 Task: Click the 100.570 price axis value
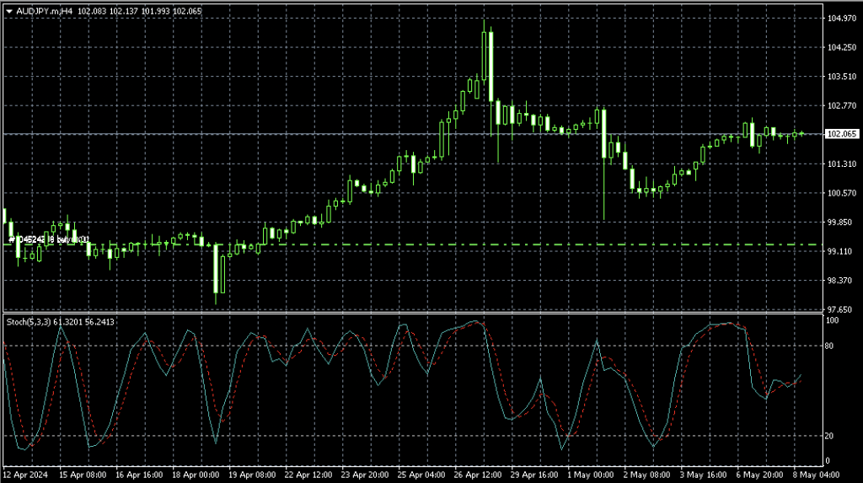[x=841, y=193]
